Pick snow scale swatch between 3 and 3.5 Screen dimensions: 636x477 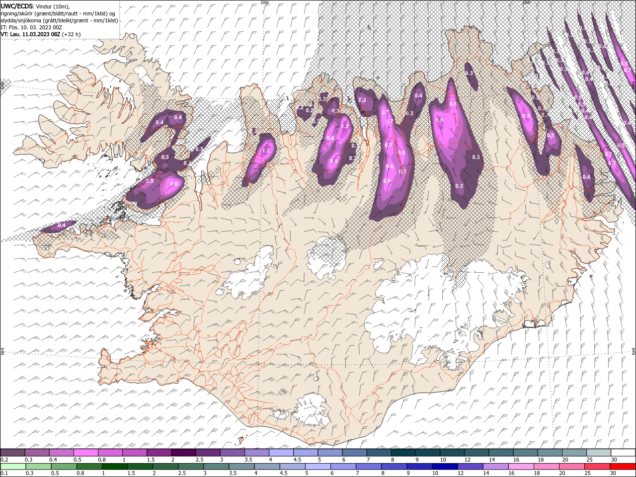tap(232, 453)
